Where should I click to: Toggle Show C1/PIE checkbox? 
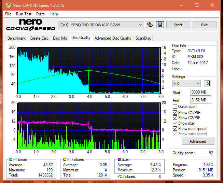coord(175,112)
